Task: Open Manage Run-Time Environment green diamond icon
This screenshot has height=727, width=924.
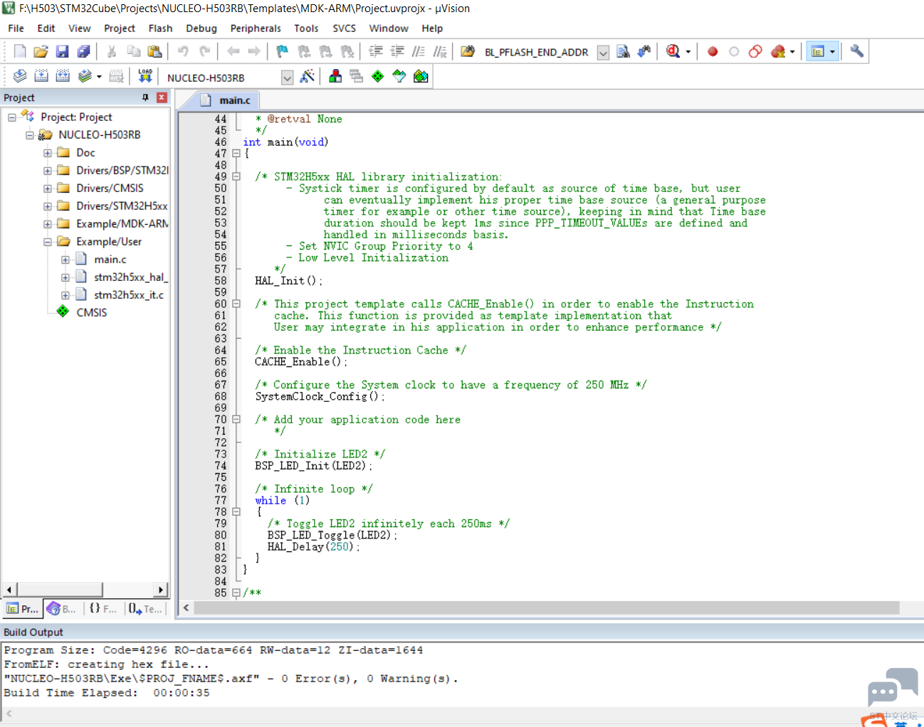Action: point(378,76)
